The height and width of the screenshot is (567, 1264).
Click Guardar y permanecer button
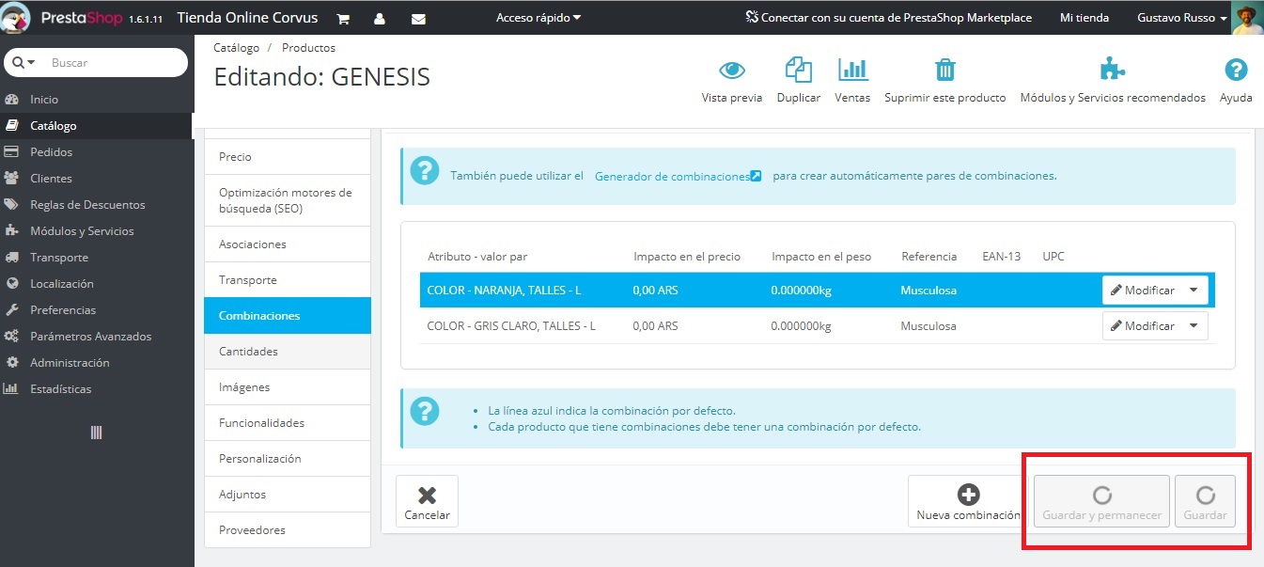click(1101, 501)
